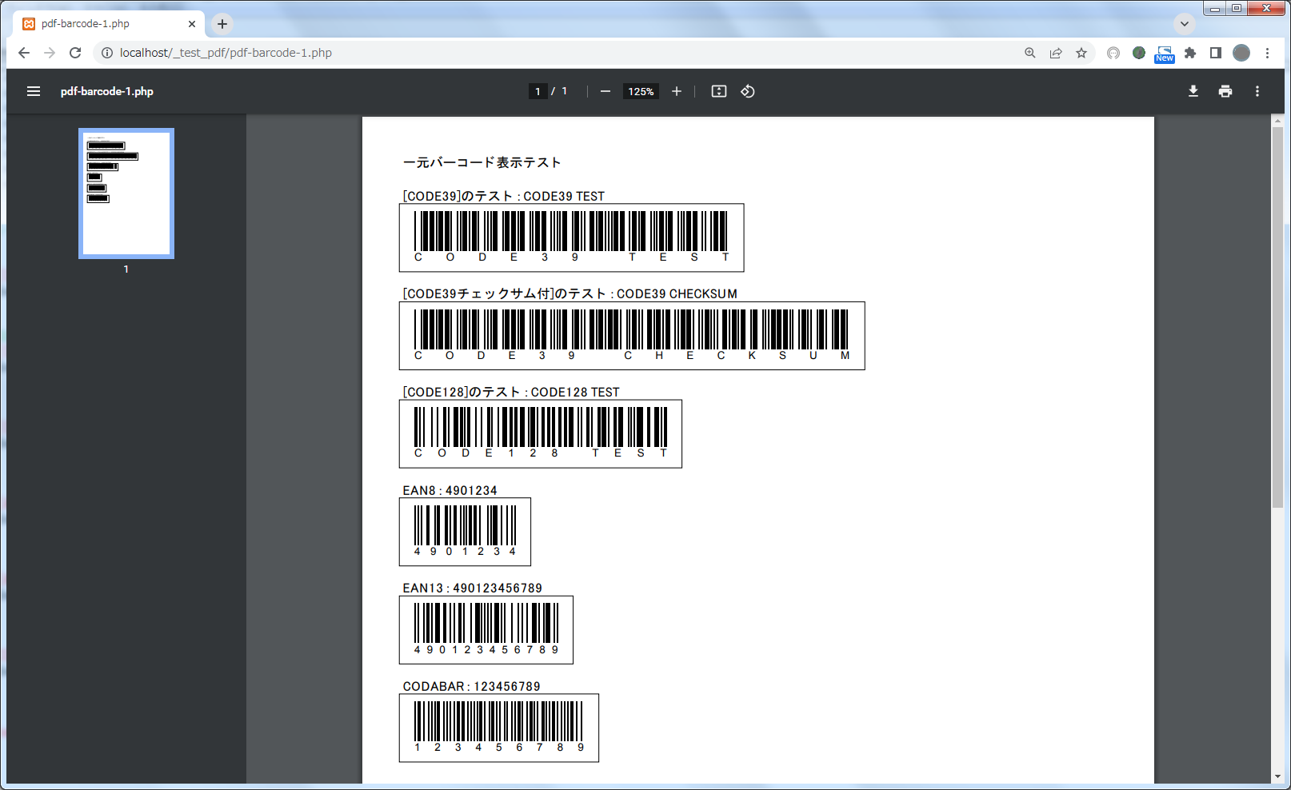The width and height of the screenshot is (1291, 790).
Task: Click the text "EAN8 : 4901234"
Action: [450, 490]
